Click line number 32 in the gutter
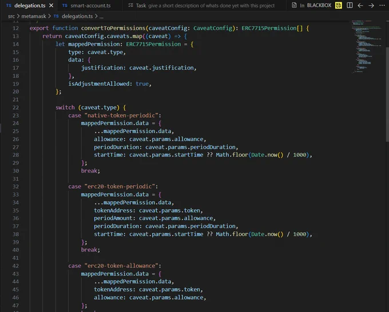The width and height of the screenshot is (389, 312). coord(15,187)
